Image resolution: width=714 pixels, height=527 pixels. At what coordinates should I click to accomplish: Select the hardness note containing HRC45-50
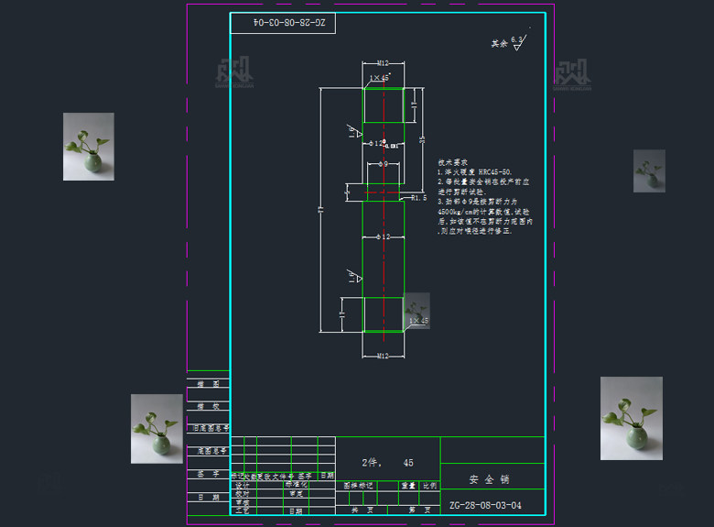click(x=474, y=172)
